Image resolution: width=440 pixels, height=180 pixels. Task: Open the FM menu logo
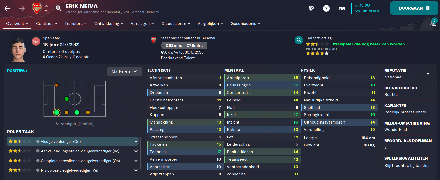[342, 9]
